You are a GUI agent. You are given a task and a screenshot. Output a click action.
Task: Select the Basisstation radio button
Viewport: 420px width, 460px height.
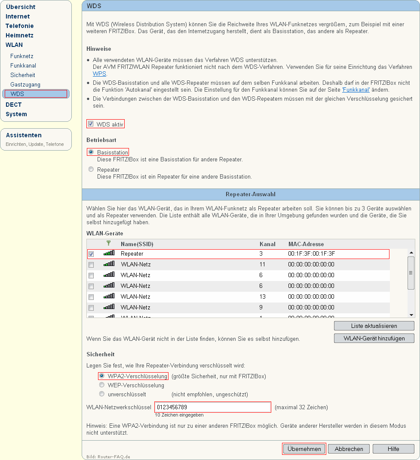click(x=91, y=152)
